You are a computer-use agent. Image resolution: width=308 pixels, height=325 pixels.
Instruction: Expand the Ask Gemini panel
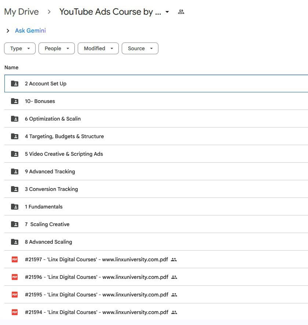click(x=8, y=31)
